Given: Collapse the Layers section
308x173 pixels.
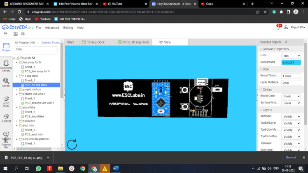Looking at the screenshot, I should [x=261, y=110].
